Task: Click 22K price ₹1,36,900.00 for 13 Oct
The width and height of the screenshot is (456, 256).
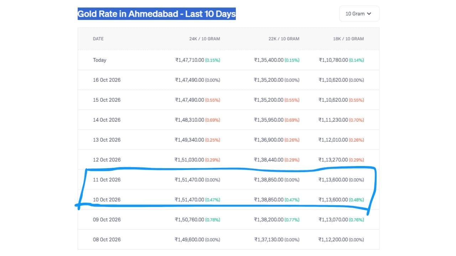Action: click(x=269, y=140)
